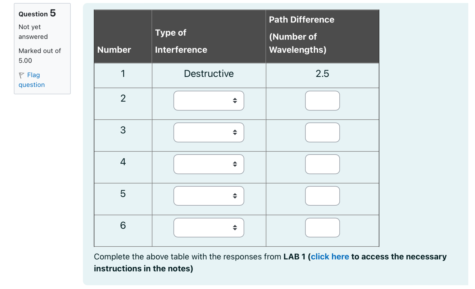Click the Not yet answered status text
475x289 pixels.
(33, 31)
